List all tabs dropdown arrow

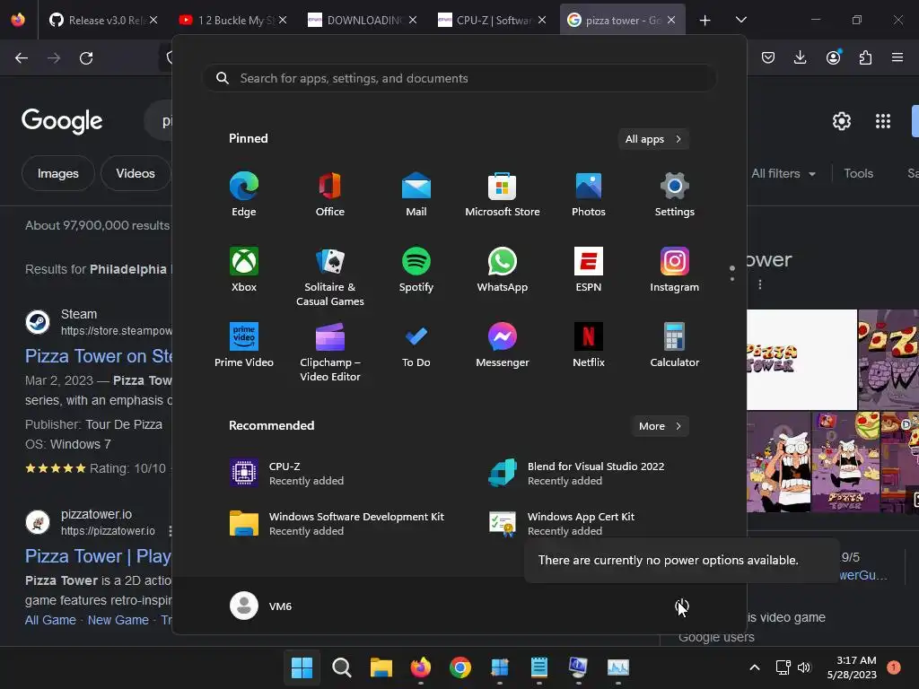point(740,20)
